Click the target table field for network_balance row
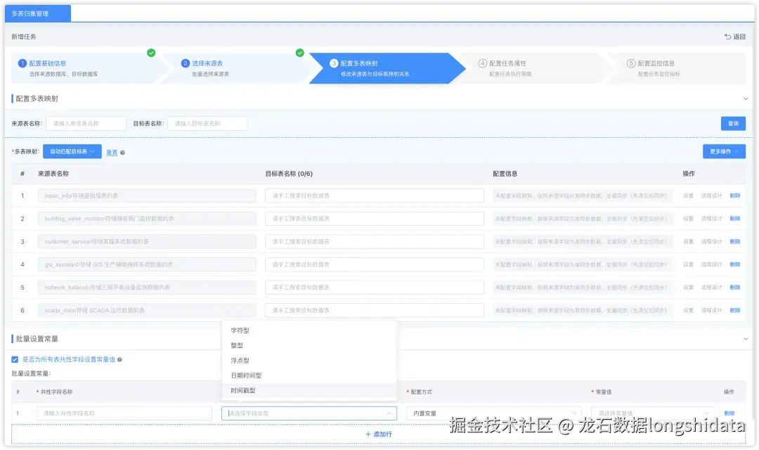 (x=374, y=288)
